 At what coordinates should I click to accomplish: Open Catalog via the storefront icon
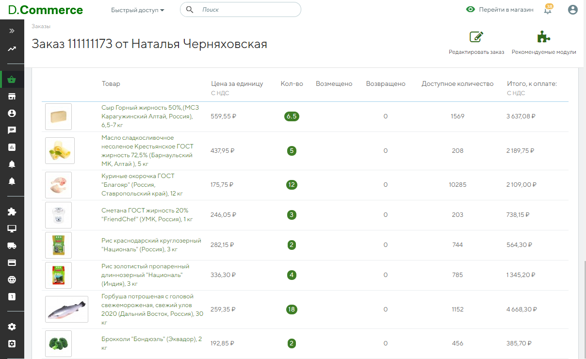click(12, 97)
